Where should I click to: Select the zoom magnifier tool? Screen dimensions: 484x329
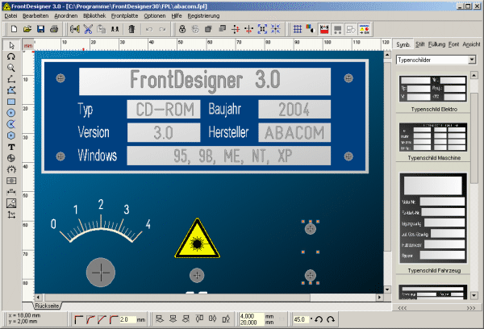coord(11,68)
